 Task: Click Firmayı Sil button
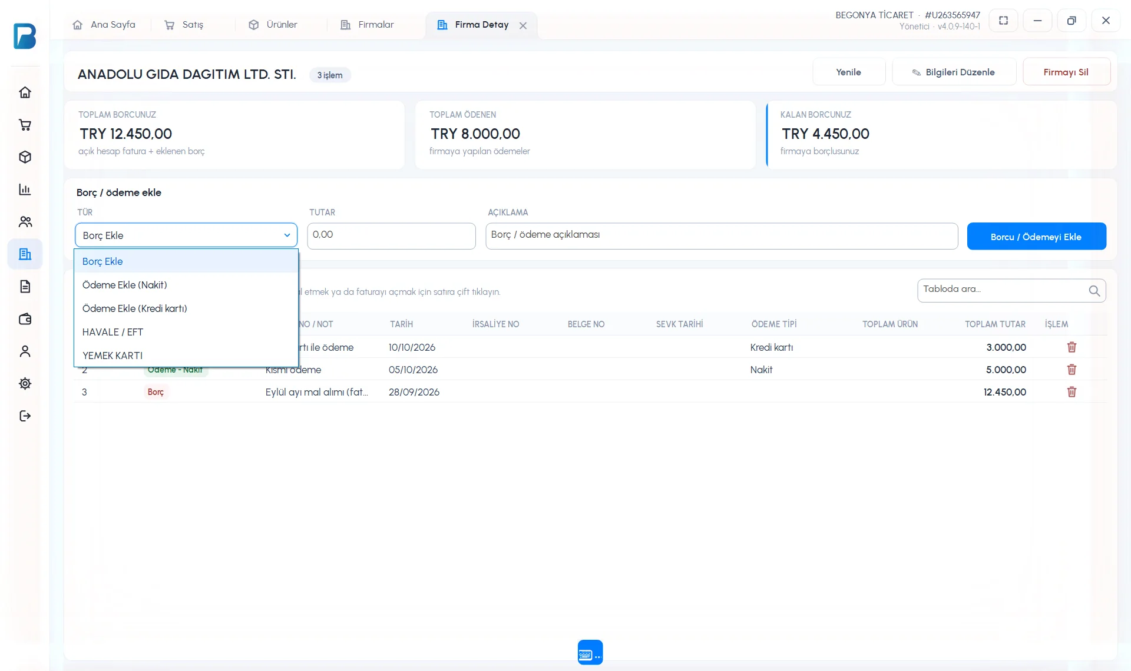pyautogui.click(x=1066, y=72)
